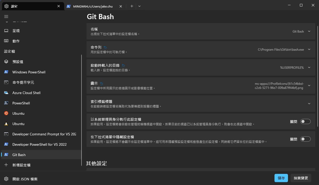Screen dimensions: 319x185
Task: Expand the 圖示 setting chevron
Action: (x=309, y=86)
